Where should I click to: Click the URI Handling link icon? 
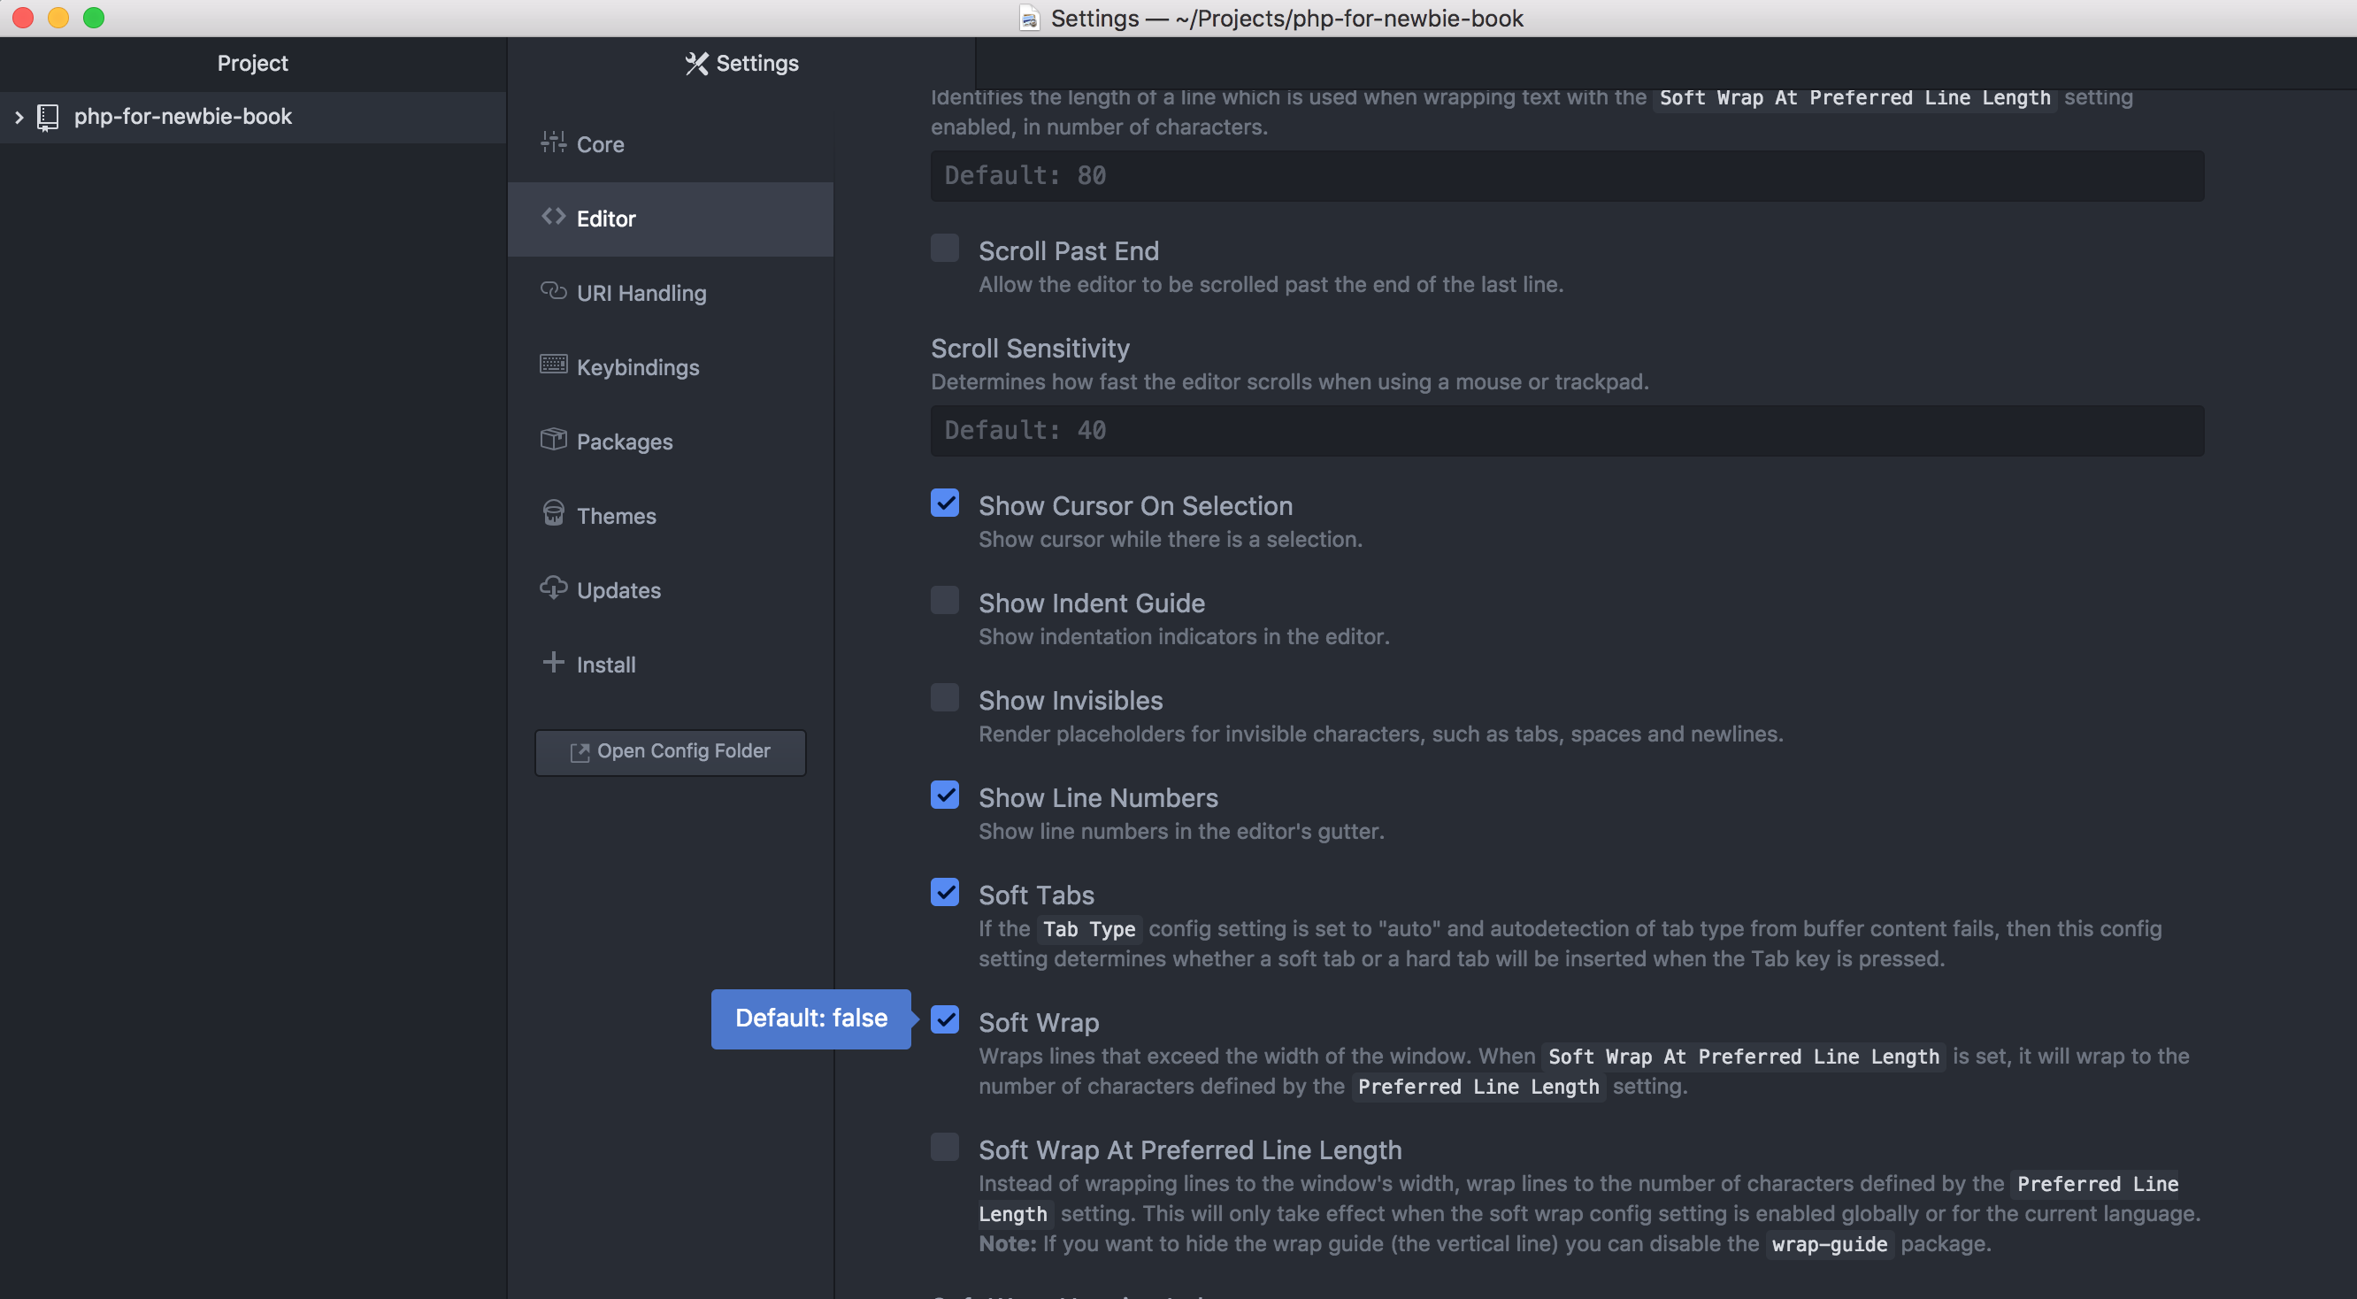(x=553, y=291)
